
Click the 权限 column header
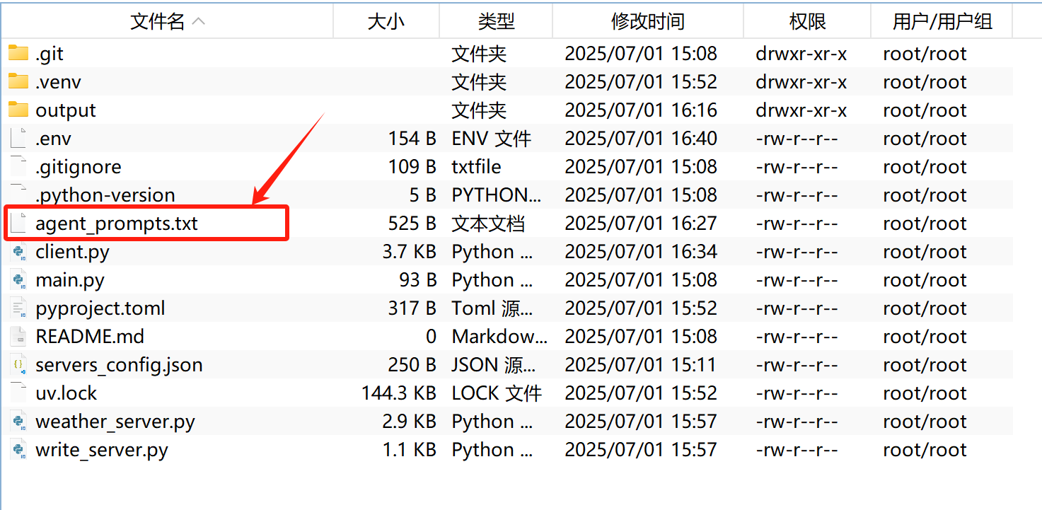pos(807,21)
